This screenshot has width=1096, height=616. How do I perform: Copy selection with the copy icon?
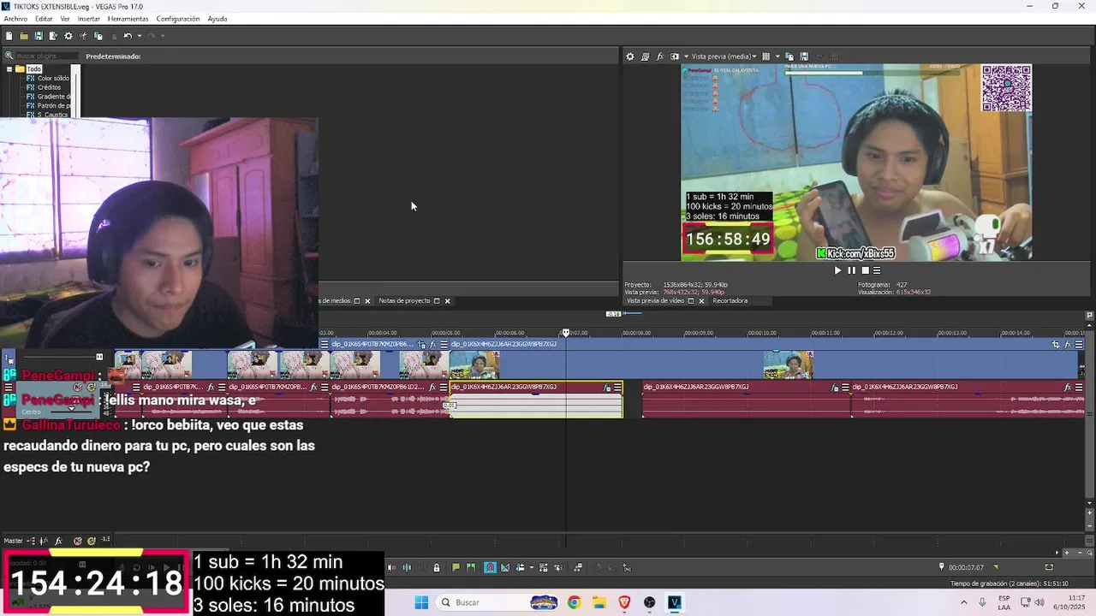(98, 36)
